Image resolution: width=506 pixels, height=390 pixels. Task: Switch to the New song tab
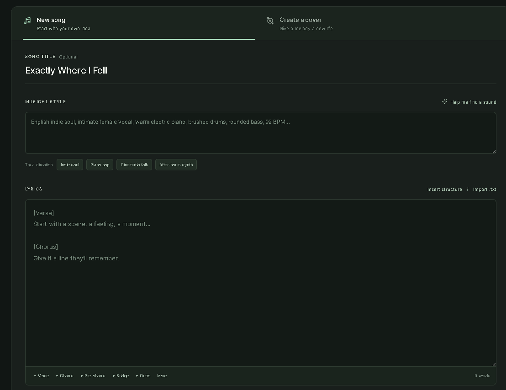point(139,24)
